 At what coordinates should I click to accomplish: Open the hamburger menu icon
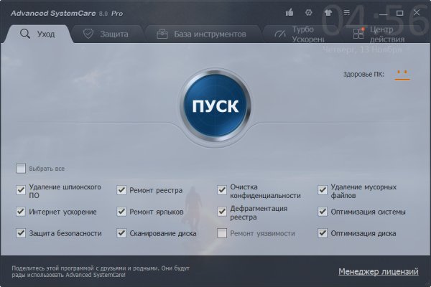tap(347, 12)
